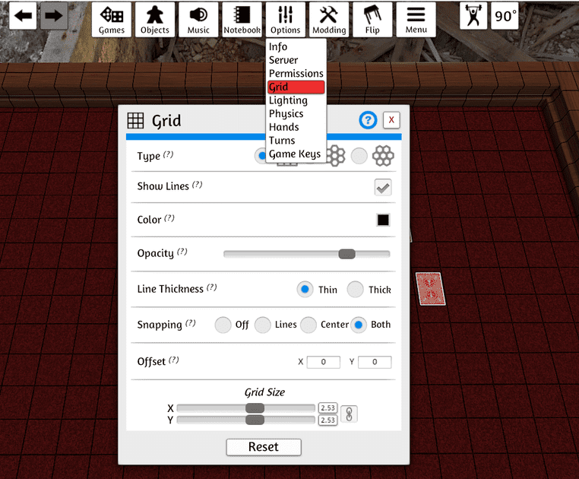The height and width of the screenshot is (479, 579).
Task: Set Snapping to Both
Action: click(359, 325)
